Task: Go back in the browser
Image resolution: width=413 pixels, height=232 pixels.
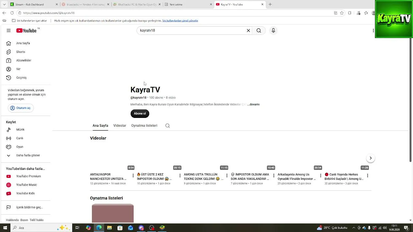Action: tap(4, 13)
